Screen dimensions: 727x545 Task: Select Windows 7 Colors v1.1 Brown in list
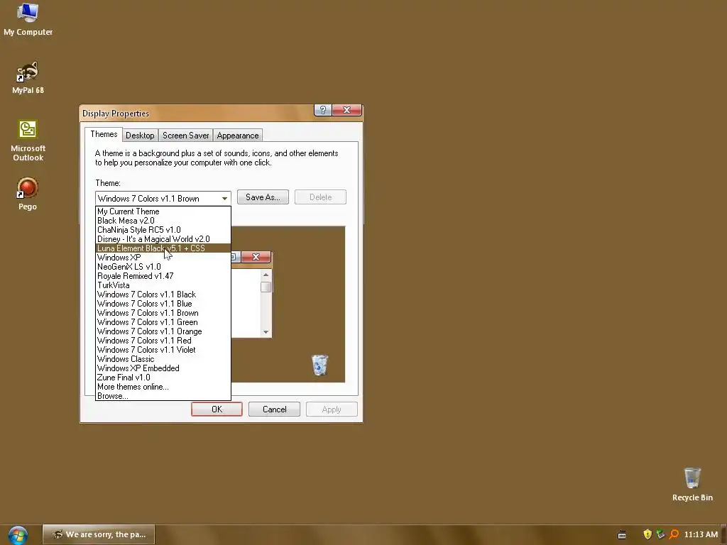(163, 313)
